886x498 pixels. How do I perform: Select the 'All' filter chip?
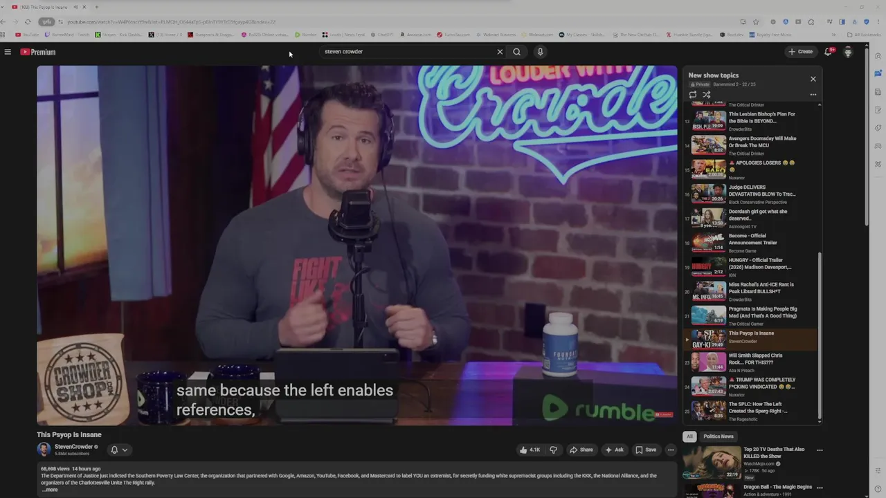click(x=689, y=436)
